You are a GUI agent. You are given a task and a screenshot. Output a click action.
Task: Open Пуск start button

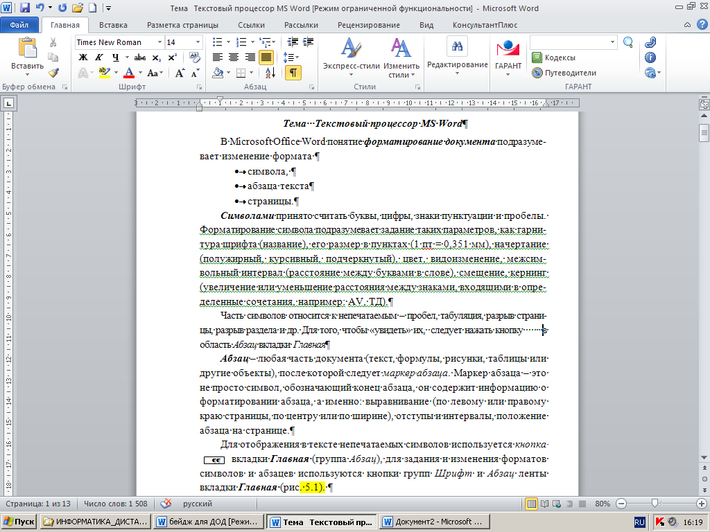tap(19, 522)
